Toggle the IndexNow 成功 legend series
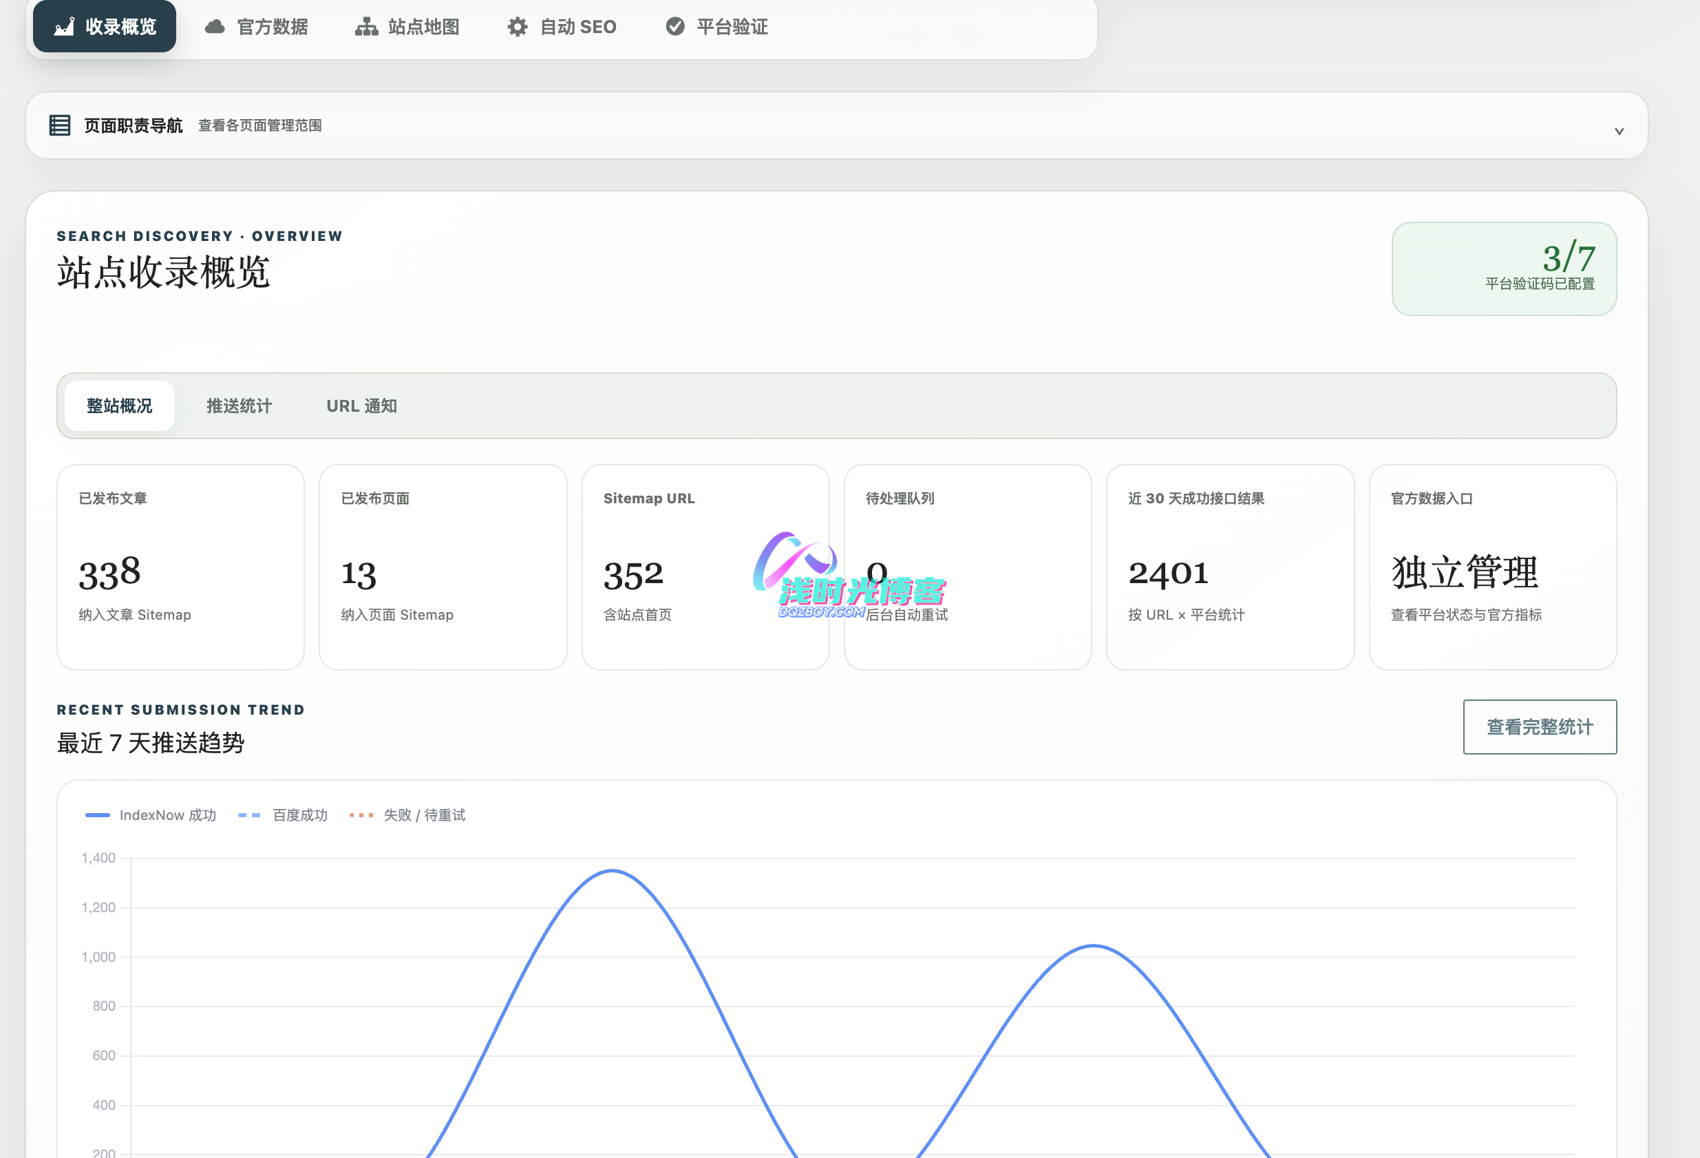Viewport: 1700px width, 1158px height. [151, 815]
